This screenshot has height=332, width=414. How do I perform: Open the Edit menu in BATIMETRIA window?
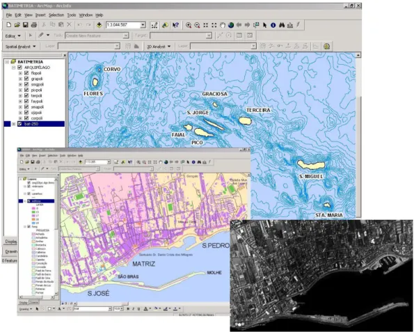(18, 15)
